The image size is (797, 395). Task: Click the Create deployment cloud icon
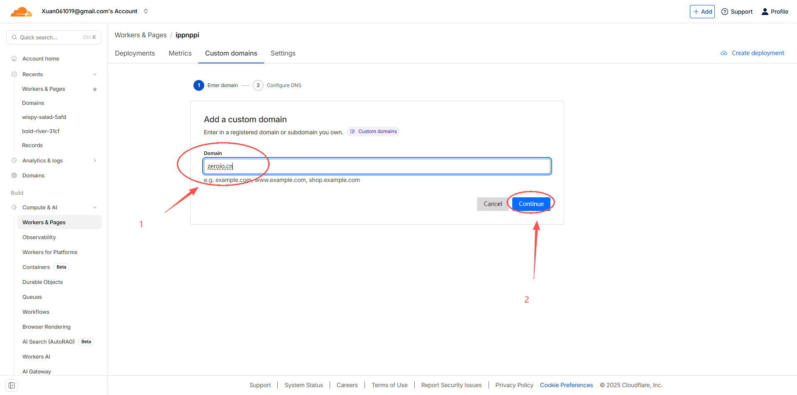click(724, 53)
